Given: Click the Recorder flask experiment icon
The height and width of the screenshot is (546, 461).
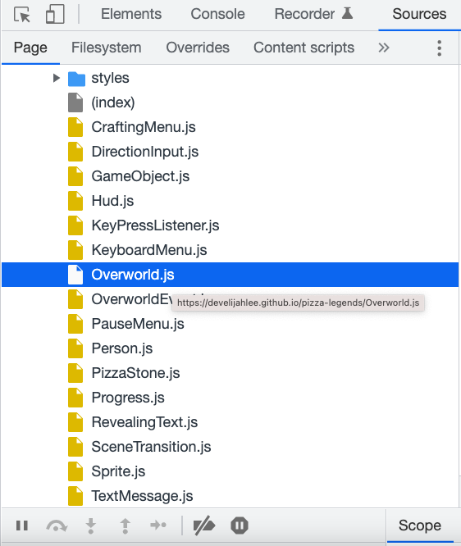Looking at the screenshot, I should coord(347,13).
